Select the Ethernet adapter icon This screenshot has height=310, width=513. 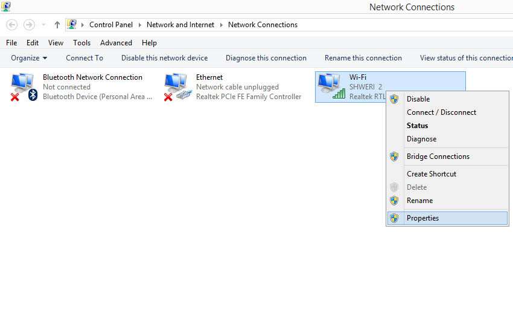click(x=177, y=87)
